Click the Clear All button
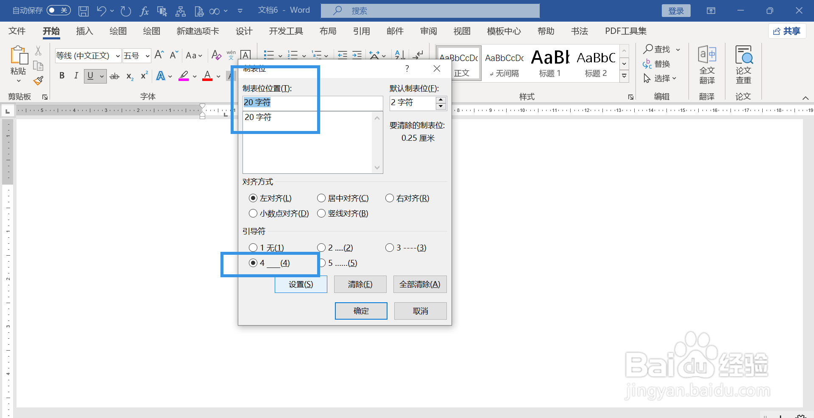 pos(420,284)
